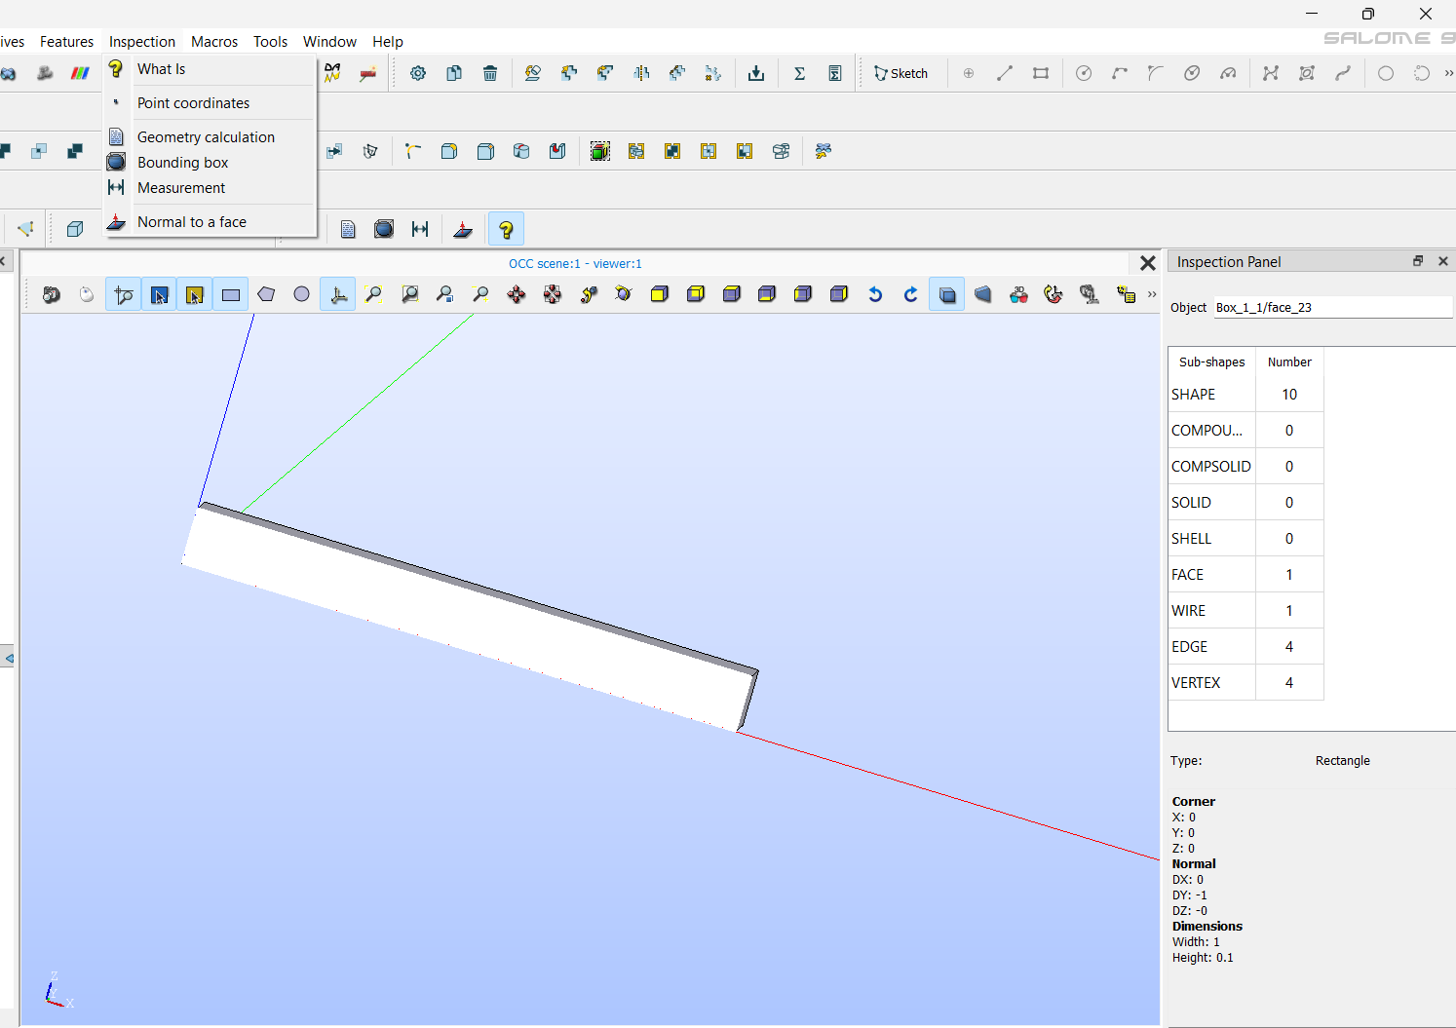Toggle the viewer perspective projection mode button
1456x1028 pixels.
point(983,294)
